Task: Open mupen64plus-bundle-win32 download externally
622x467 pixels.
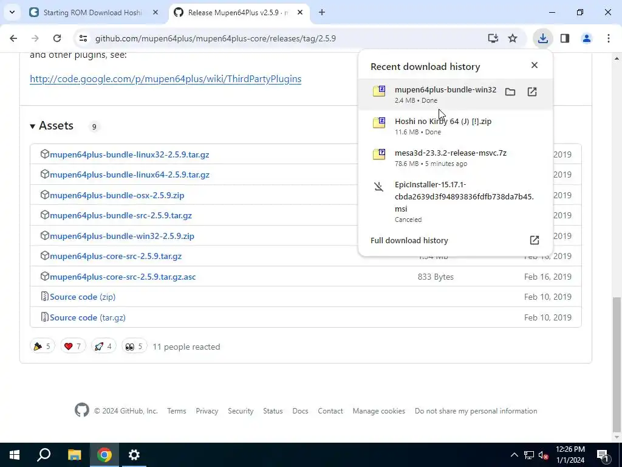Action: [x=532, y=92]
